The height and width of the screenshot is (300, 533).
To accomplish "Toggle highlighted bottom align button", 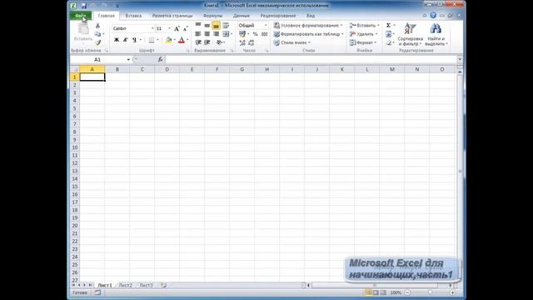I will (216, 26).
